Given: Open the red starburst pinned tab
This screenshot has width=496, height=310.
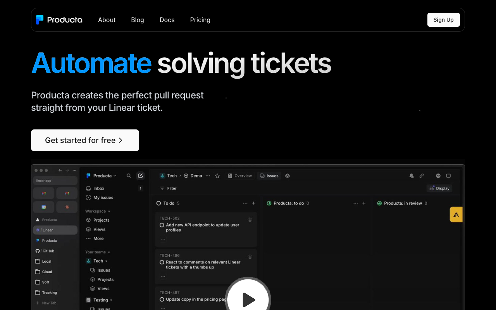Looking at the screenshot, I should tap(67, 207).
